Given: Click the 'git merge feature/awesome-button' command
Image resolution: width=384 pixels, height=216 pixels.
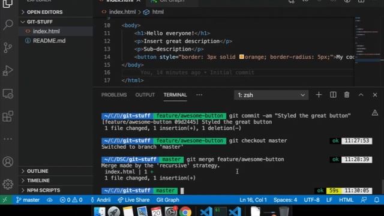Looking at the screenshot, I should (235, 160).
